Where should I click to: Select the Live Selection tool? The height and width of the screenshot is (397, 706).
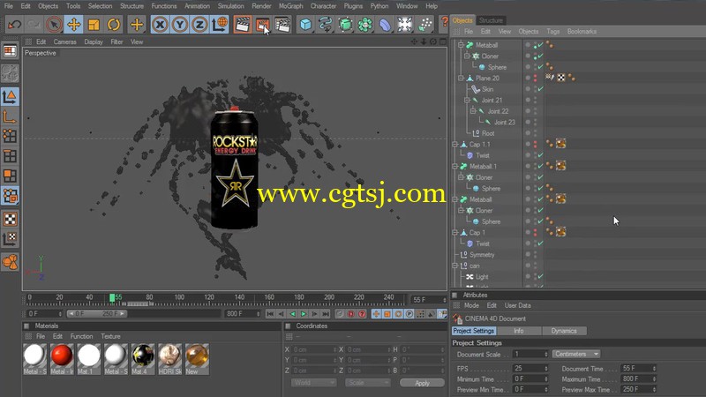click(54, 25)
